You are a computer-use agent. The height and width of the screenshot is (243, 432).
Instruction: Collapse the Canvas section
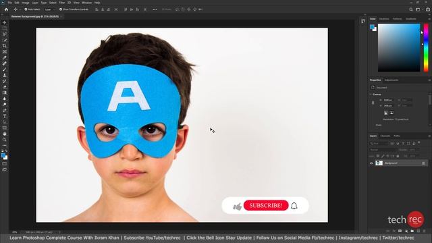click(x=371, y=94)
